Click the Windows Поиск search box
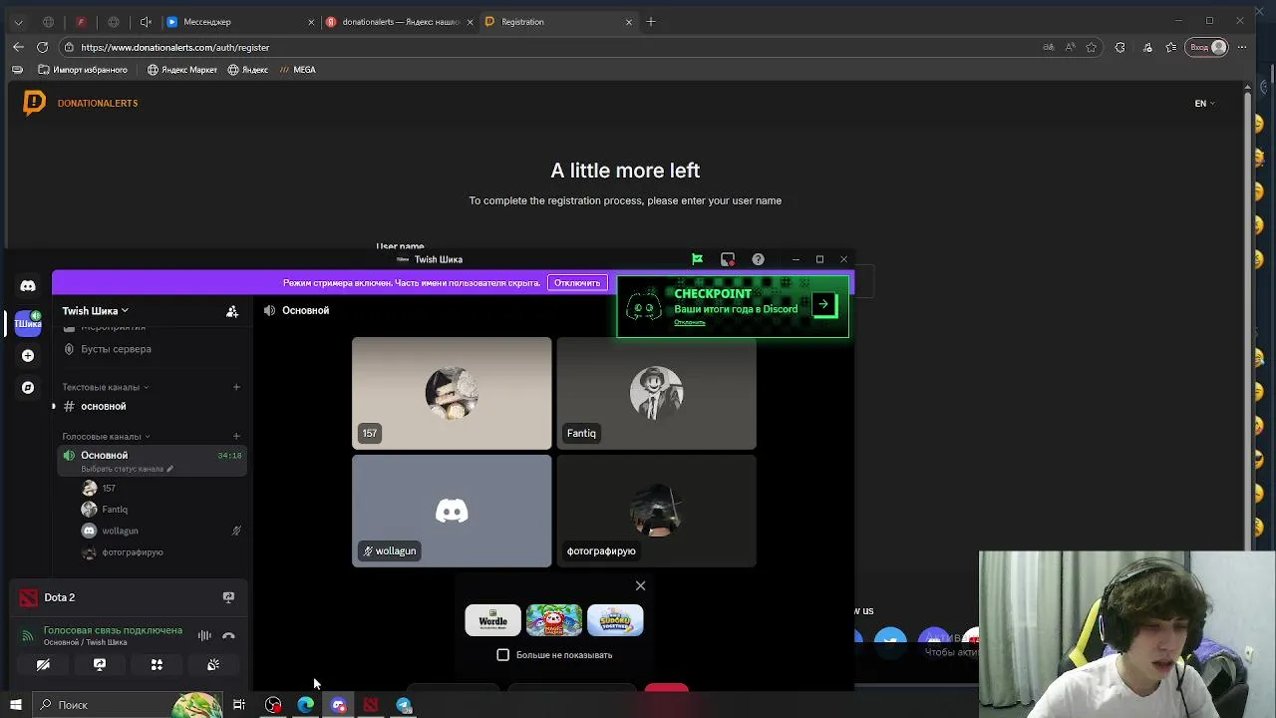The height and width of the screenshot is (718, 1276). pyautogui.click(x=130, y=705)
